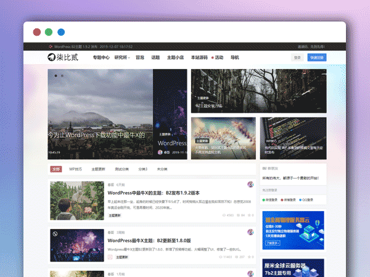Click the WeChat login icon

265,199
